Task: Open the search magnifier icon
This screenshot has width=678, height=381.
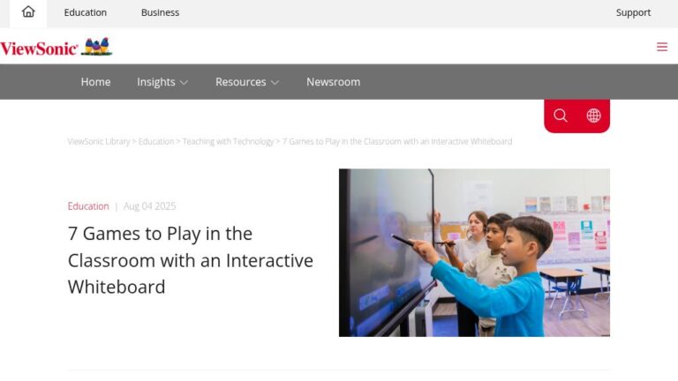Action: click(x=561, y=116)
